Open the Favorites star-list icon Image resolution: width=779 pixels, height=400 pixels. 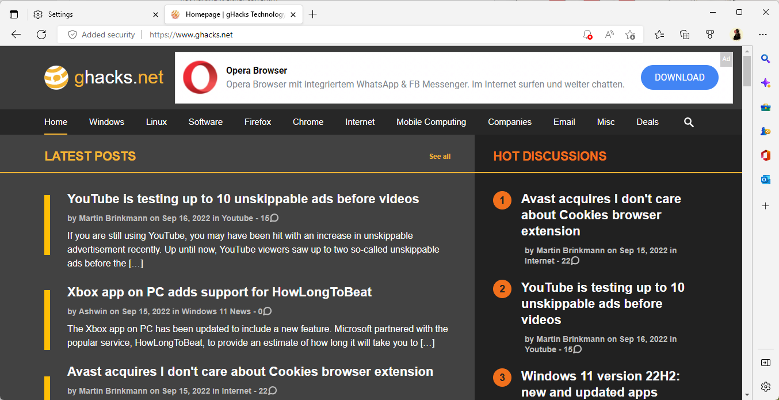(x=659, y=35)
